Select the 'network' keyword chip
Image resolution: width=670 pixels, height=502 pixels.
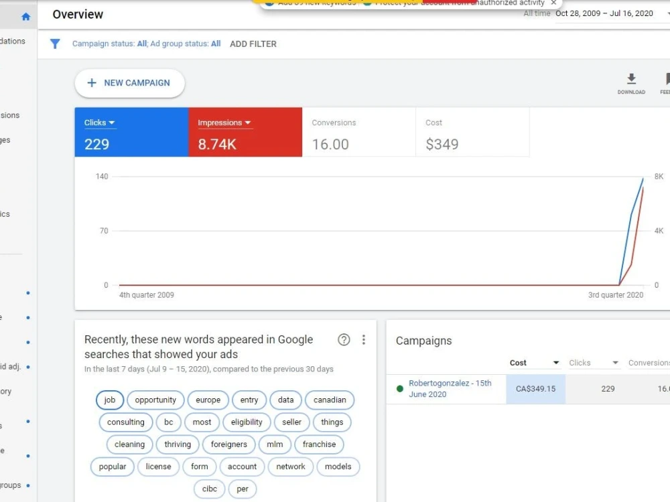tap(291, 467)
